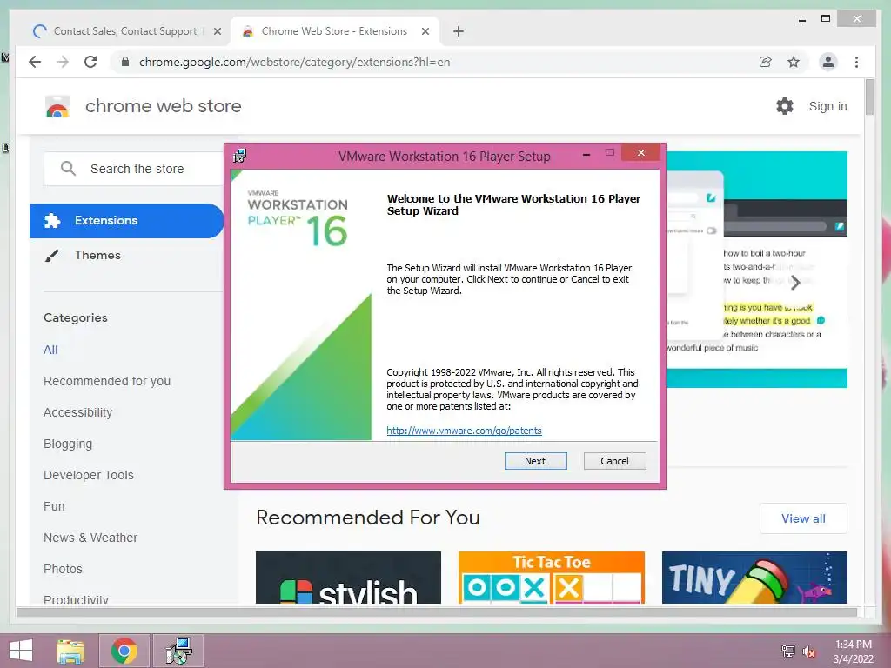Minimize the VMware setup window
The width and height of the screenshot is (891, 668).
click(x=586, y=154)
